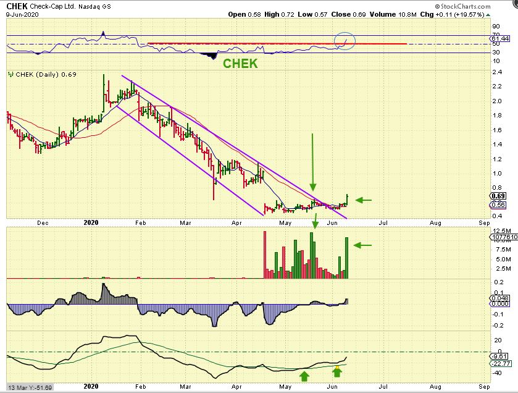Click the Check-Cap Ltd. company name
Viewport: 518px width, 393px height.
(53, 6)
